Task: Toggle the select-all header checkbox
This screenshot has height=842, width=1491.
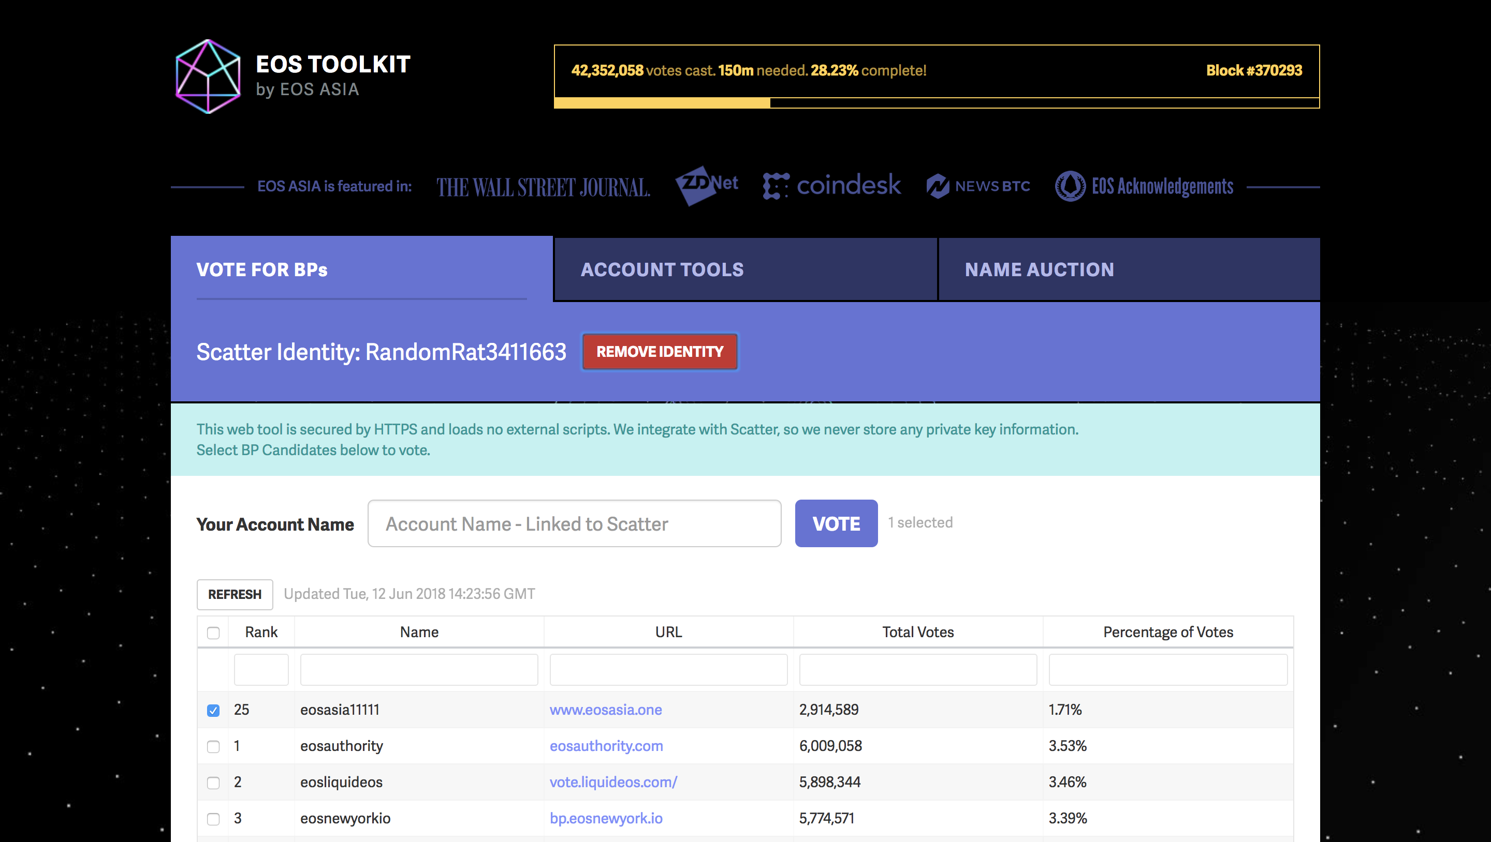Action: pos(213,633)
